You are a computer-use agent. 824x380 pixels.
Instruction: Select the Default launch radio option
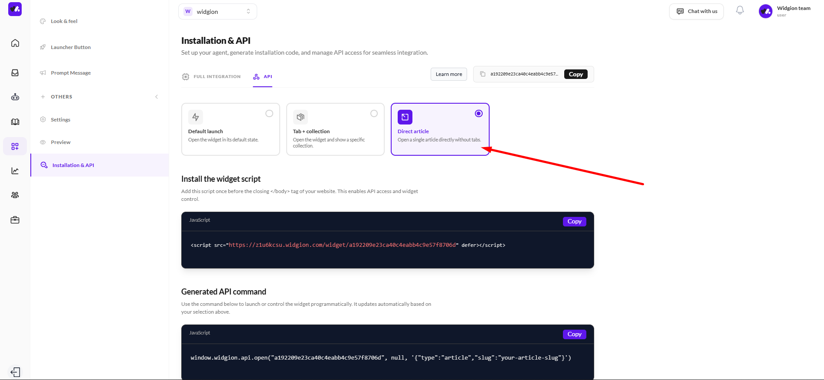[269, 114]
